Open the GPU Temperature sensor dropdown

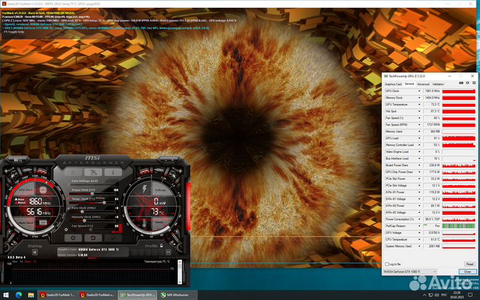coord(419,105)
